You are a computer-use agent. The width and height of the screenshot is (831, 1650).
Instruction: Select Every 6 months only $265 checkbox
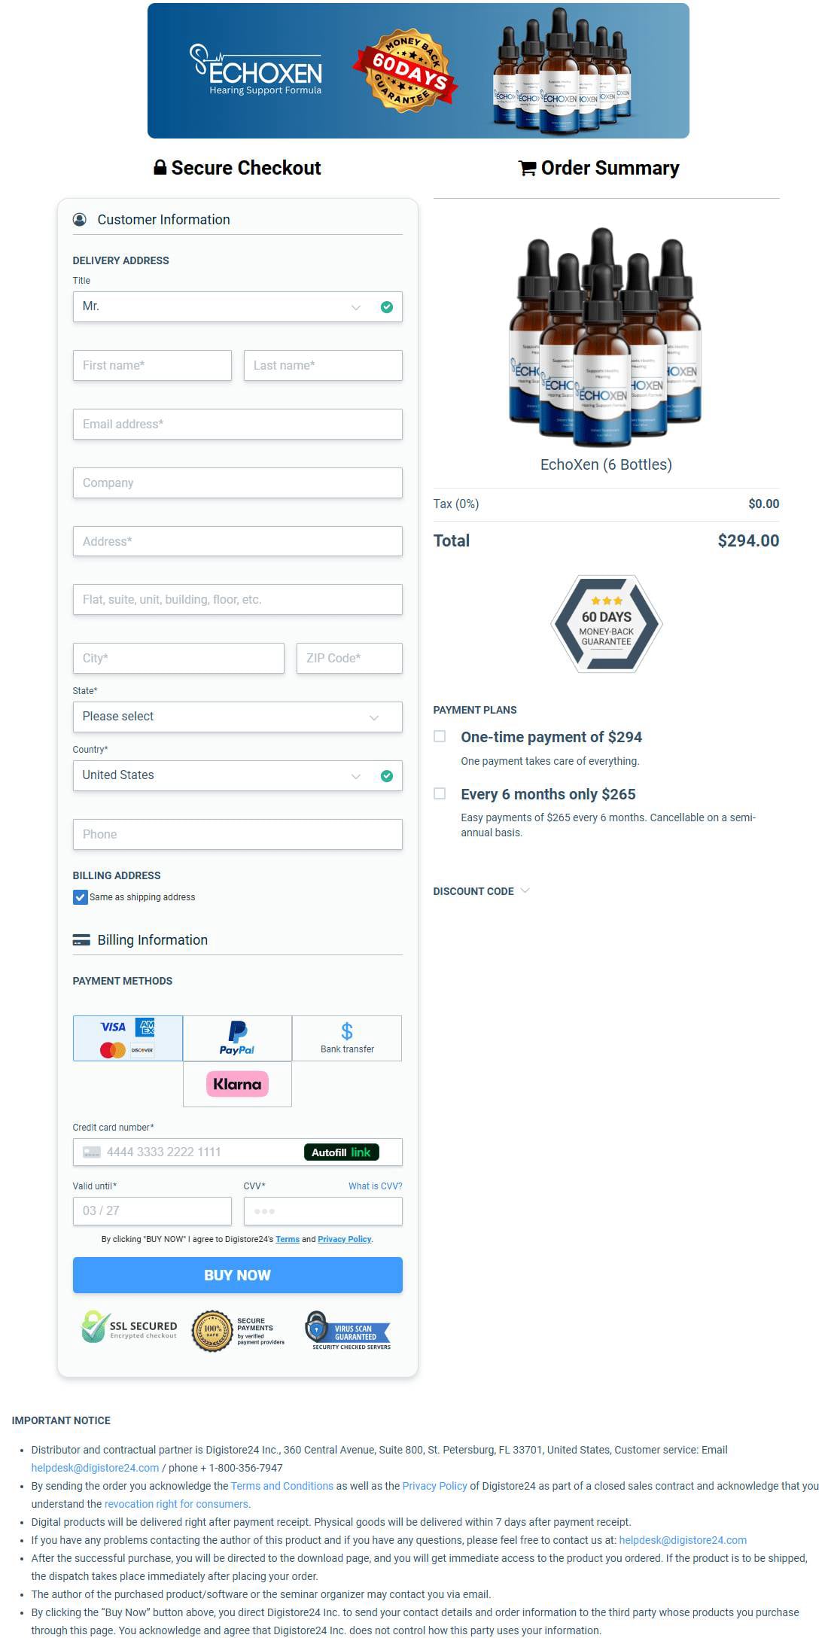440,793
